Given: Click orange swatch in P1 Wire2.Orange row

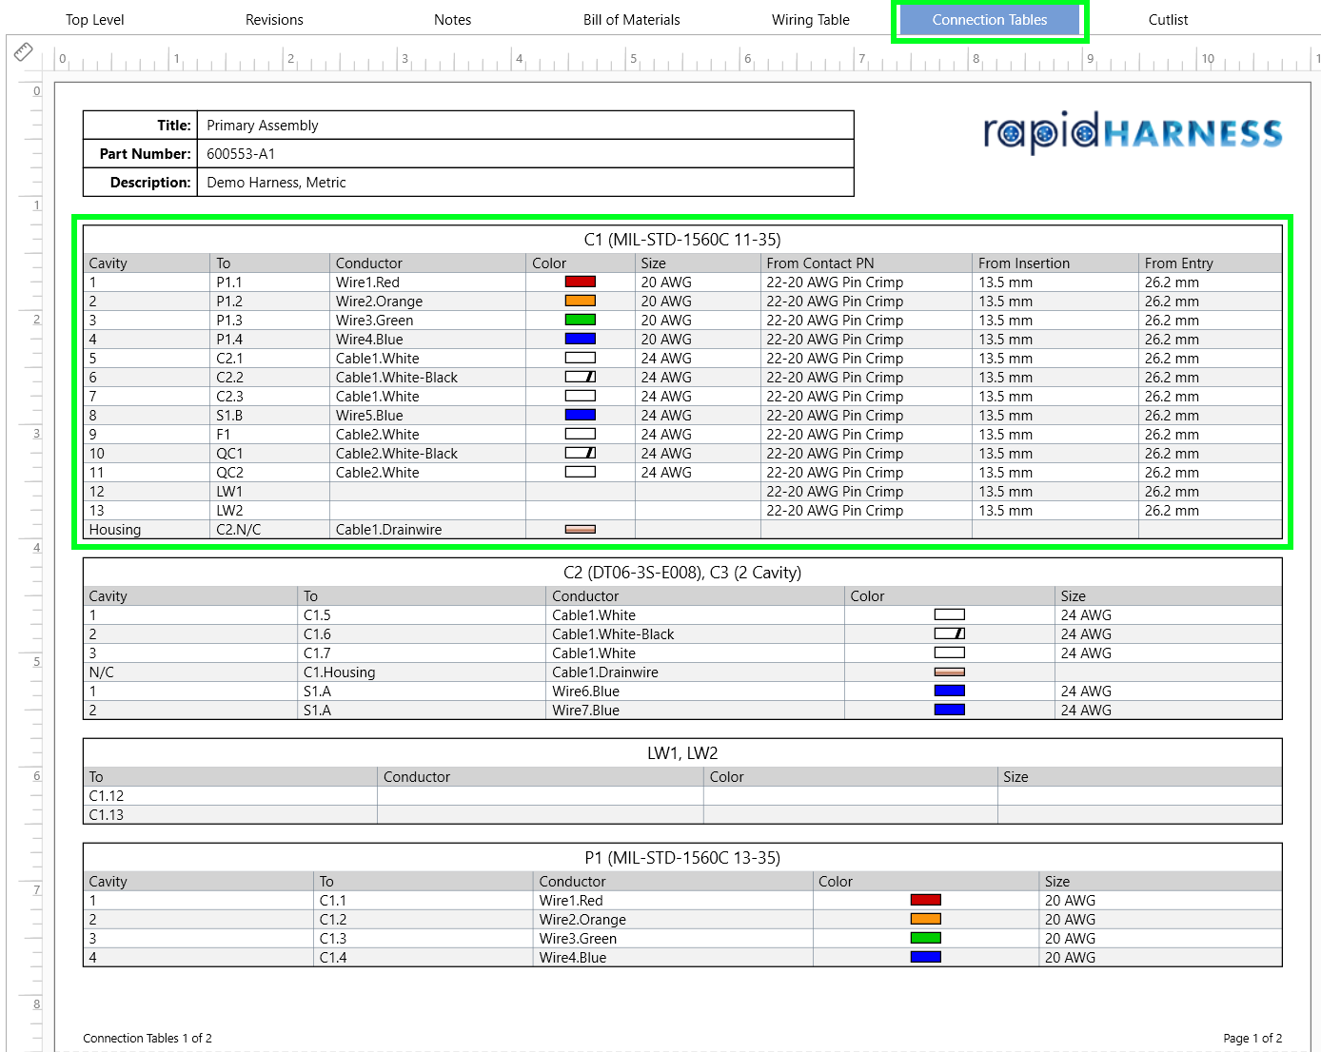Looking at the screenshot, I should pos(926,919).
